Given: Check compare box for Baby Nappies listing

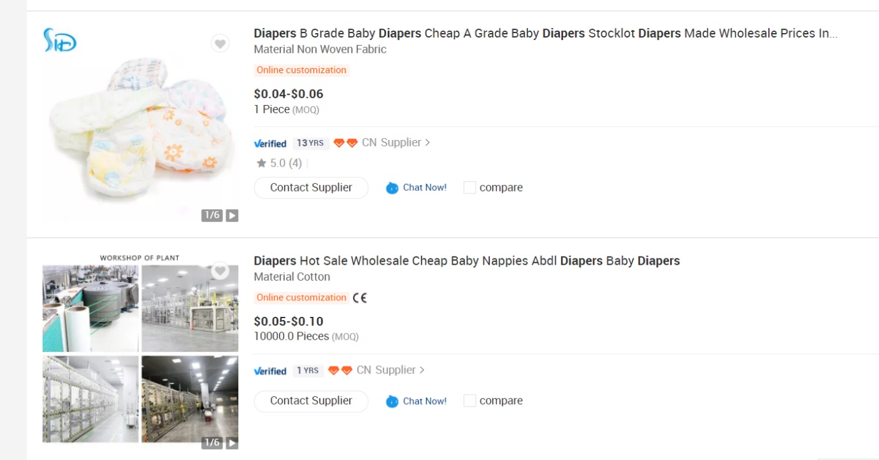Looking at the screenshot, I should (x=469, y=401).
